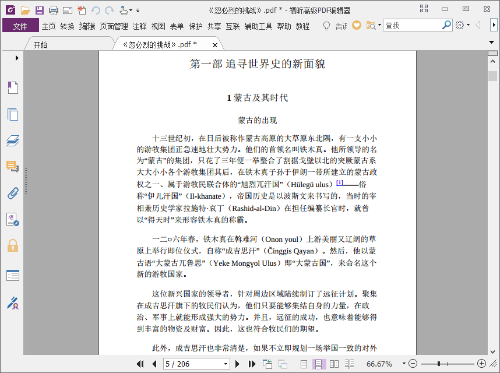Switch to facing pages view
Viewport: 500px width, 373px height.
click(x=334, y=364)
